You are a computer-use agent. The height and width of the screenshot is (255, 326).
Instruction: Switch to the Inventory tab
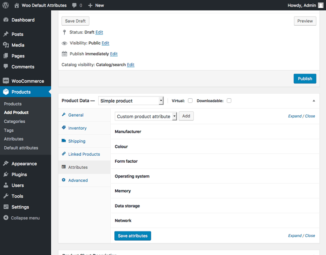click(x=84, y=128)
